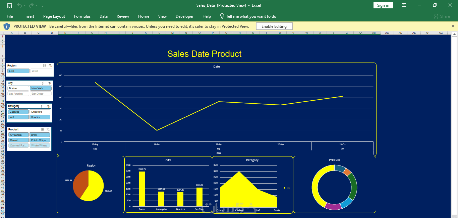
Task: Clear the filter on the Category slicer
Action: click(x=48, y=106)
